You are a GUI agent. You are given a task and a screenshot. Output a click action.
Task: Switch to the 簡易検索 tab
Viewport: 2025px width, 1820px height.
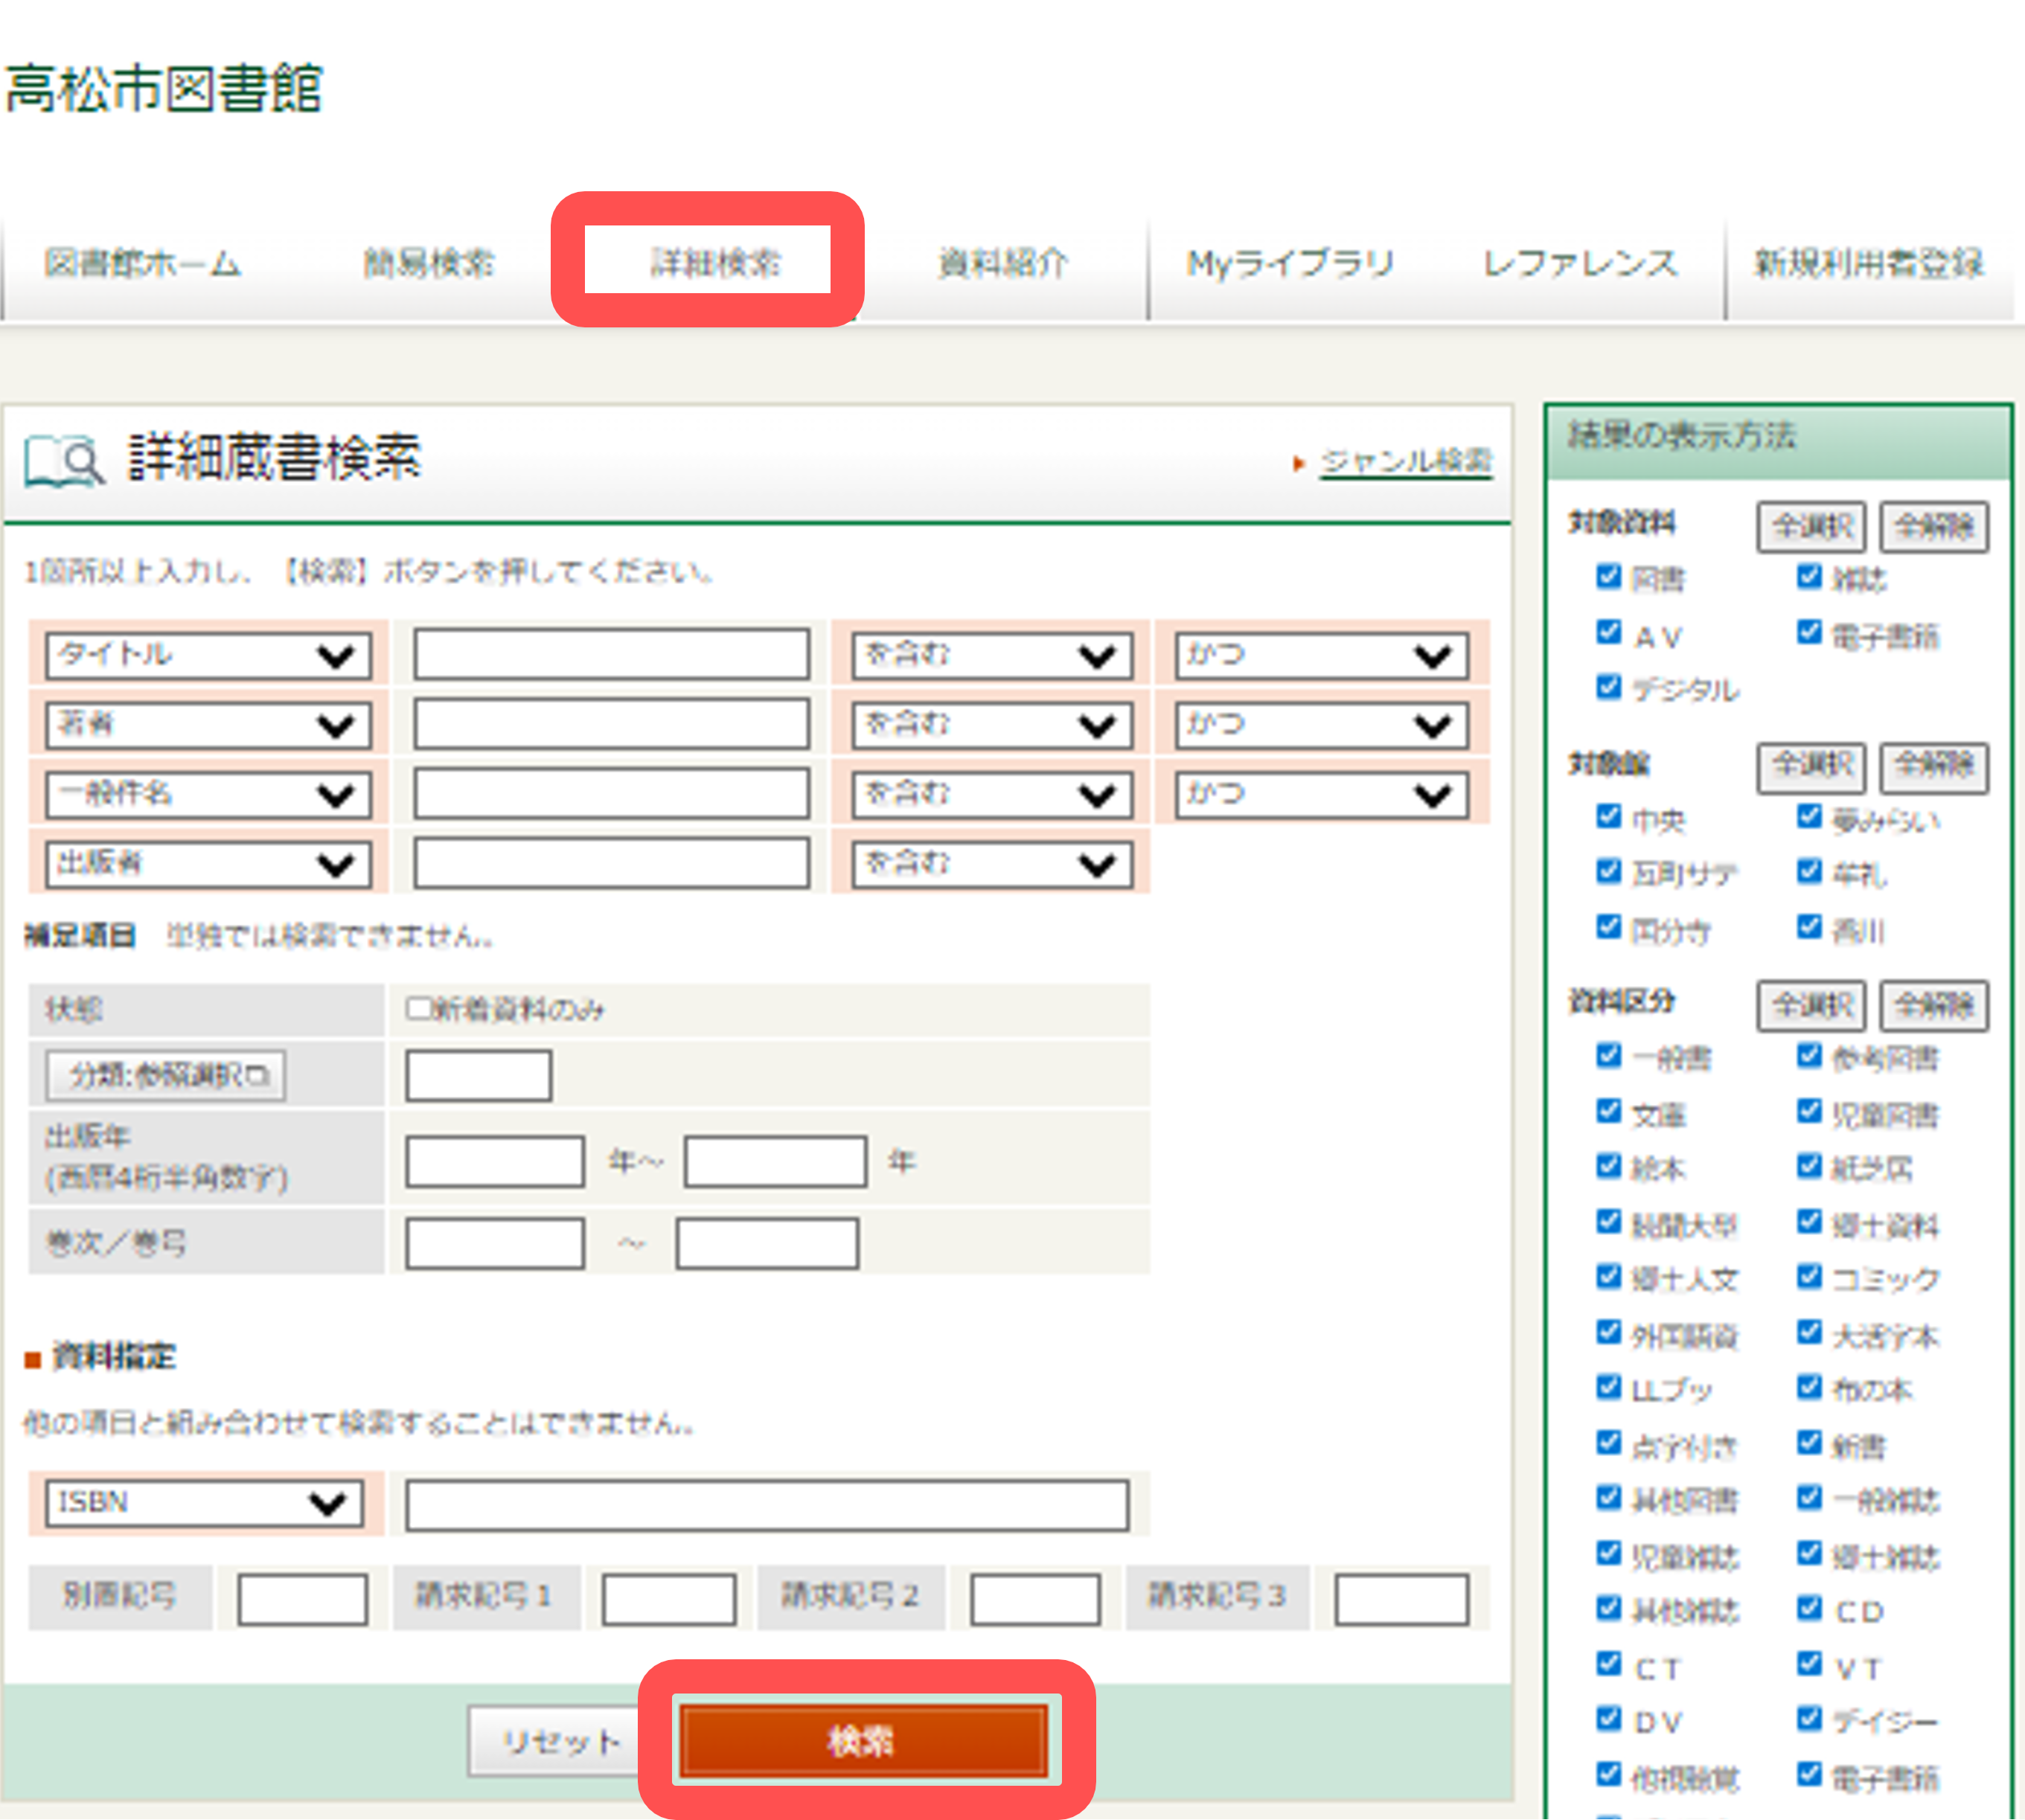pos(430,263)
